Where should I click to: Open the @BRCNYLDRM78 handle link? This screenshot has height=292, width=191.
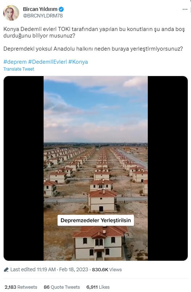pos(43,16)
